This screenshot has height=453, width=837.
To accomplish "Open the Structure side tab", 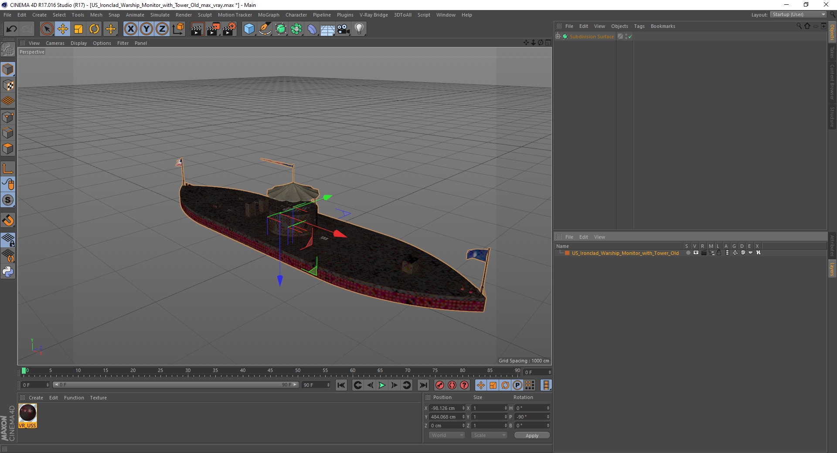I will 832,117.
